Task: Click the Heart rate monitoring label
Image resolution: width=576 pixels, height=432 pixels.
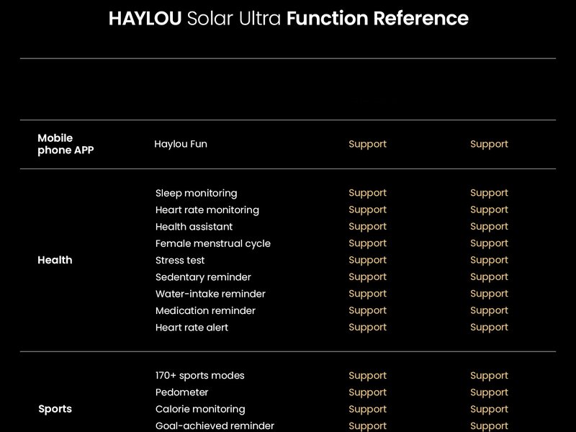Action: pos(207,210)
